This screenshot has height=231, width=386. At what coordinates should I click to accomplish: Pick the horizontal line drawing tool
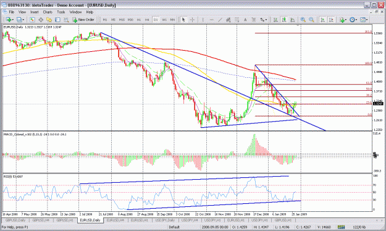pos(211,20)
